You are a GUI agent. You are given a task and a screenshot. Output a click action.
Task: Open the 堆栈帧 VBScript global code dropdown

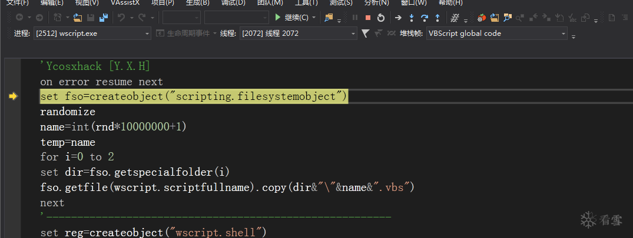pyautogui.click(x=496, y=33)
